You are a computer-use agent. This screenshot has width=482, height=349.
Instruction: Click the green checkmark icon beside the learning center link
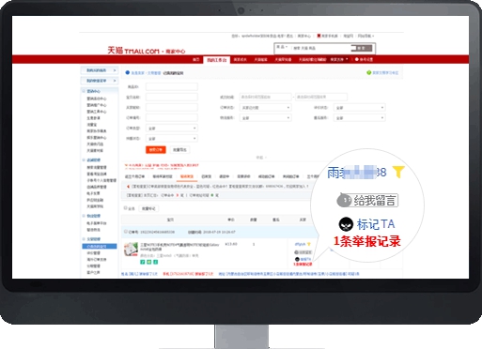click(x=369, y=72)
